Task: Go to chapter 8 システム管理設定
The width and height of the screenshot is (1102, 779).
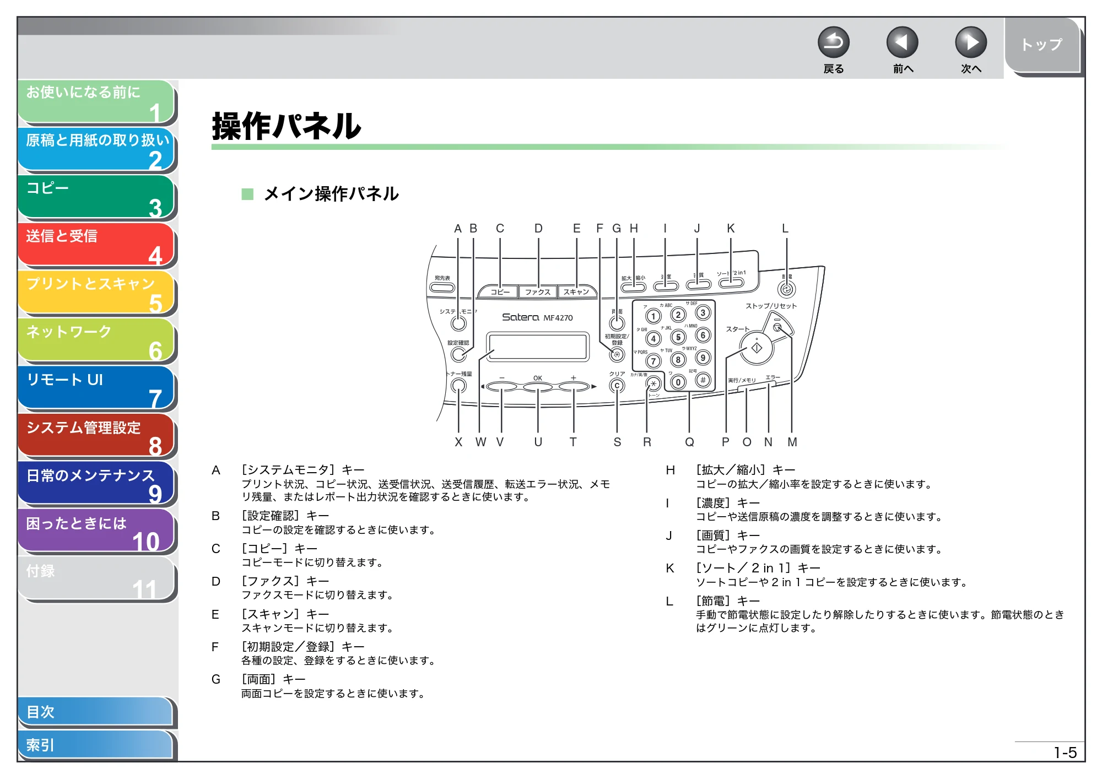Action: (96, 436)
